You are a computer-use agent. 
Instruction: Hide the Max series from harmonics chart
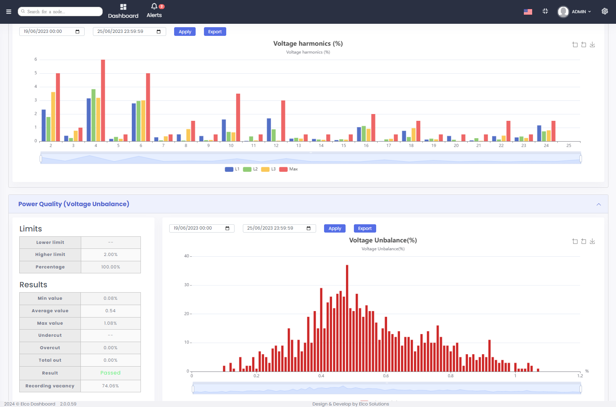tap(289, 169)
